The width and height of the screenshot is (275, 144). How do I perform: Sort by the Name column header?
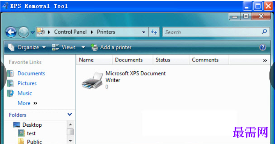(94, 60)
